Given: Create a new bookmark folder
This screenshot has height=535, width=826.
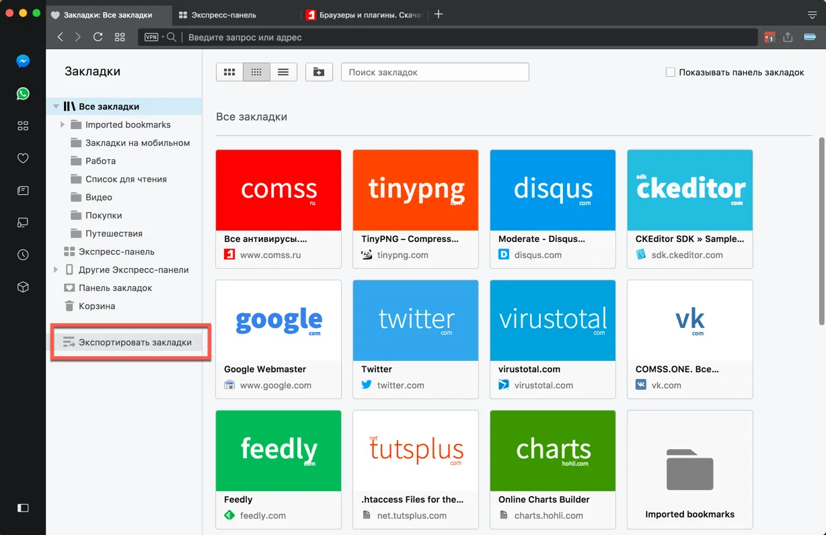Looking at the screenshot, I should (x=319, y=72).
